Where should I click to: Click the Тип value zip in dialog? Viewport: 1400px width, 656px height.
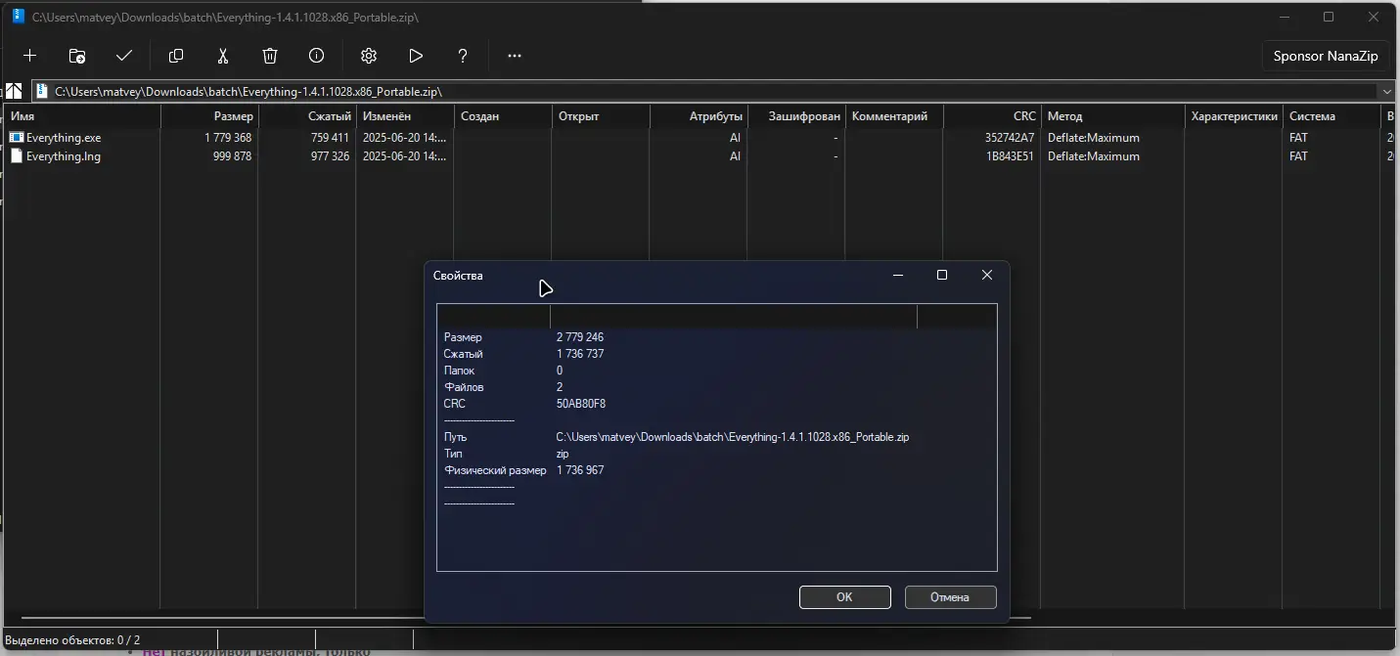[563, 454]
